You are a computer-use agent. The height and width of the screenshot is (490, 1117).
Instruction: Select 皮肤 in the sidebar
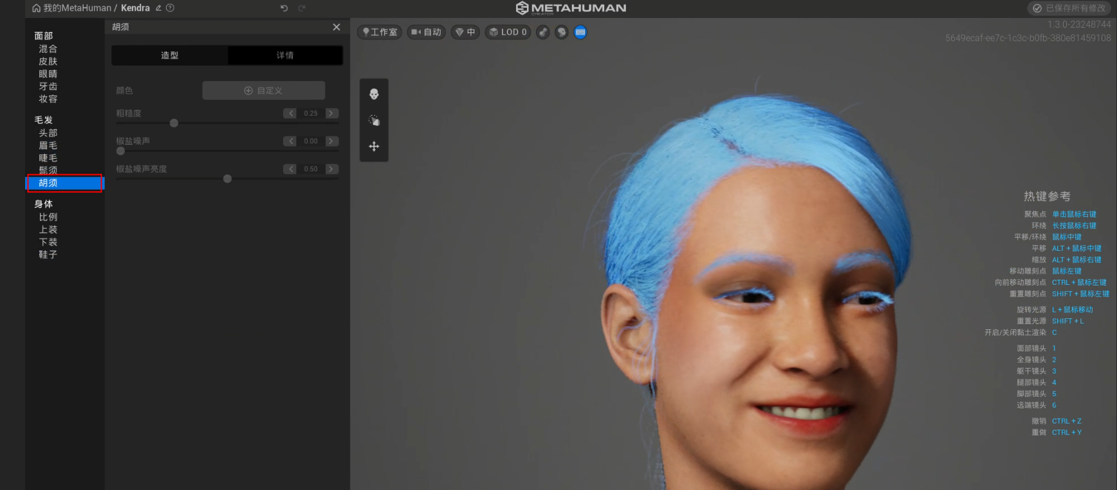click(x=48, y=61)
